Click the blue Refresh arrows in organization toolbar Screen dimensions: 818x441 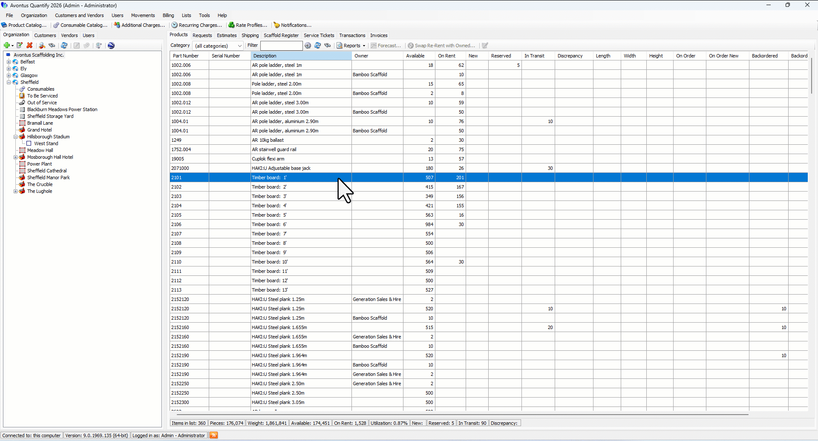[64, 46]
